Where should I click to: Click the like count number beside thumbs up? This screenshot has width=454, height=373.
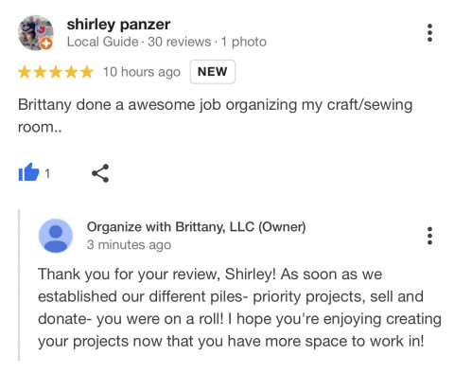47,173
